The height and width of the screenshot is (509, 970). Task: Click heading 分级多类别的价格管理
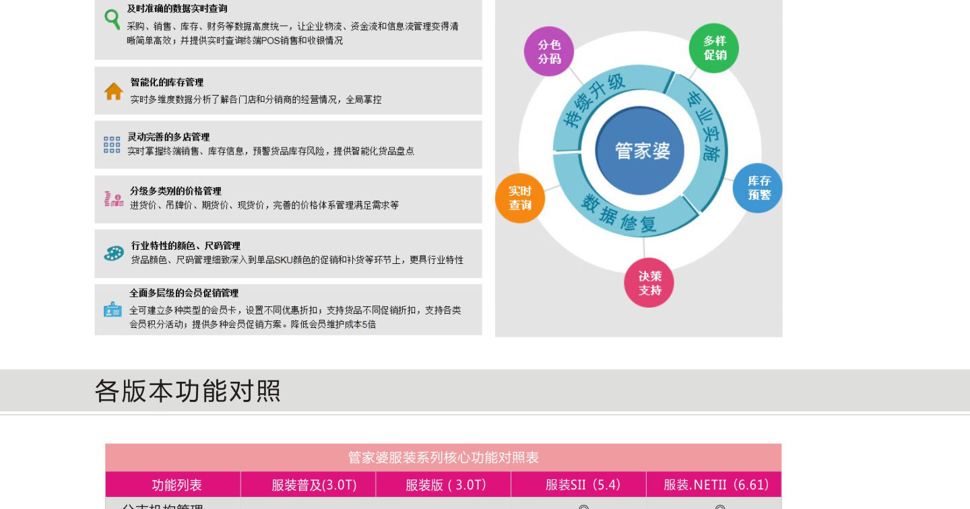pos(176,191)
